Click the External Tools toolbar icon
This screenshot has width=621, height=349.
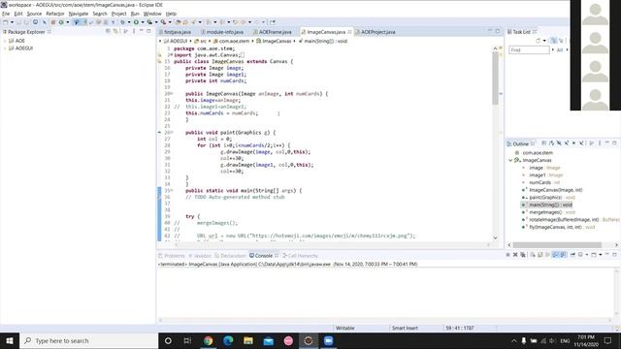tap(163, 22)
